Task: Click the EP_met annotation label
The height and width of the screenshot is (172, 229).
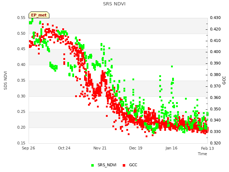Action: [x=39, y=15]
